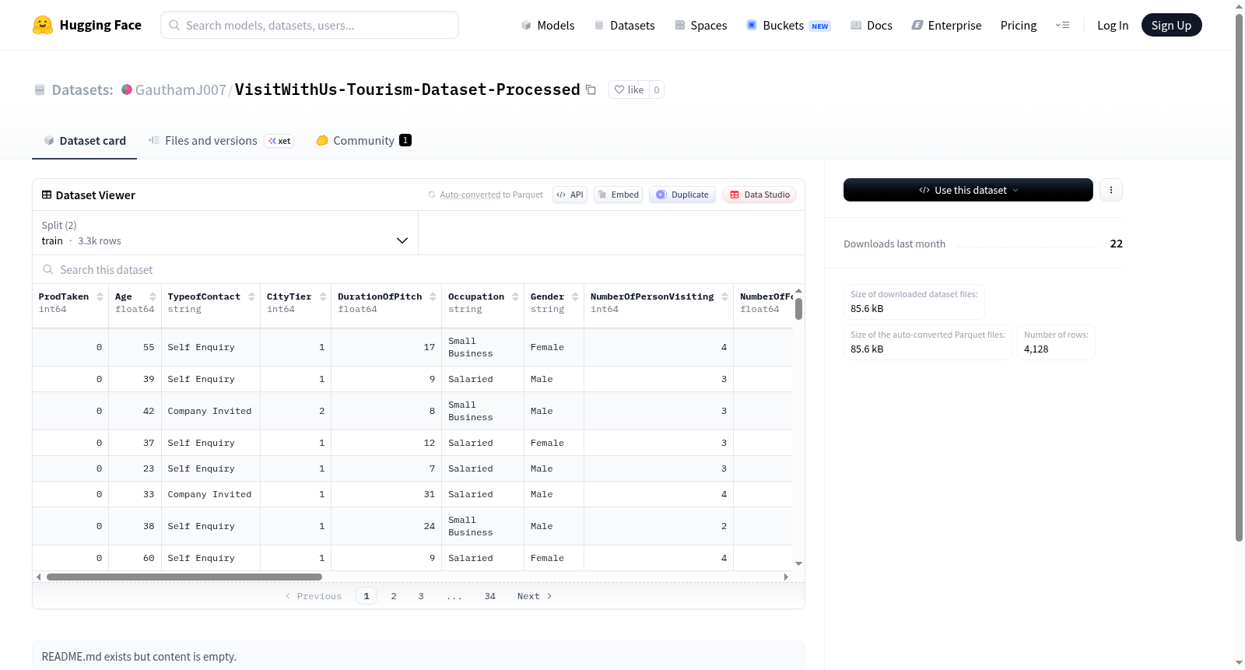This screenshot has height=670, width=1245.
Task: Switch to the Dataset card tab
Action: point(84,141)
